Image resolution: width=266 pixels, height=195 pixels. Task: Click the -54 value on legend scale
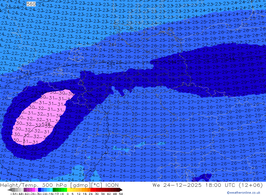tap(13, 193)
